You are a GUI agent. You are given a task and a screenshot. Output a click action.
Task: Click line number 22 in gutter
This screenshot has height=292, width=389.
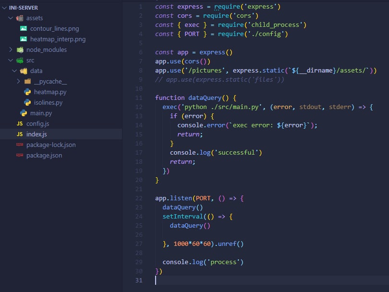click(x=139, y=198)
